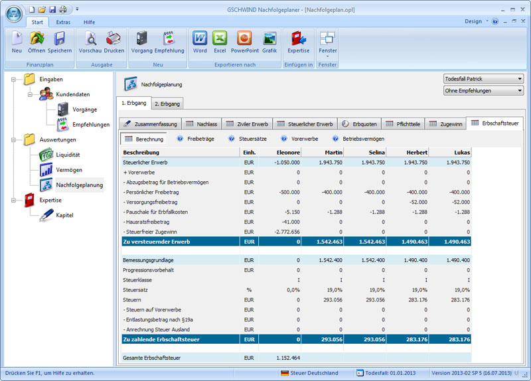Switch to the Extras ribbon tab

pos(63,22)
